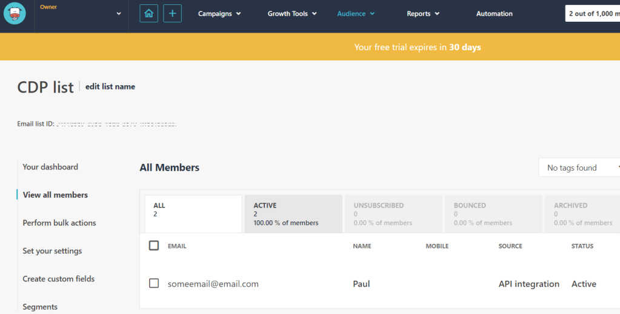Viewport: 620px width, 314px height.
Task: Open Perform bulk actions in sidebar
Action: pos(59,223)
